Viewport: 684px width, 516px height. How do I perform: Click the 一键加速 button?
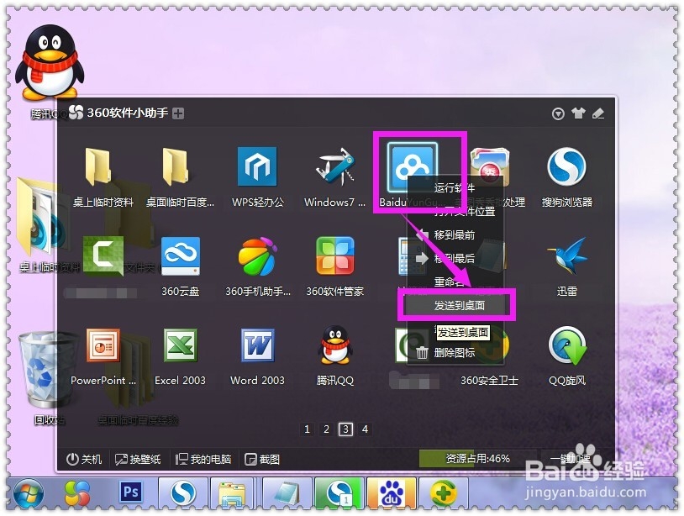[x=571, y=459]
